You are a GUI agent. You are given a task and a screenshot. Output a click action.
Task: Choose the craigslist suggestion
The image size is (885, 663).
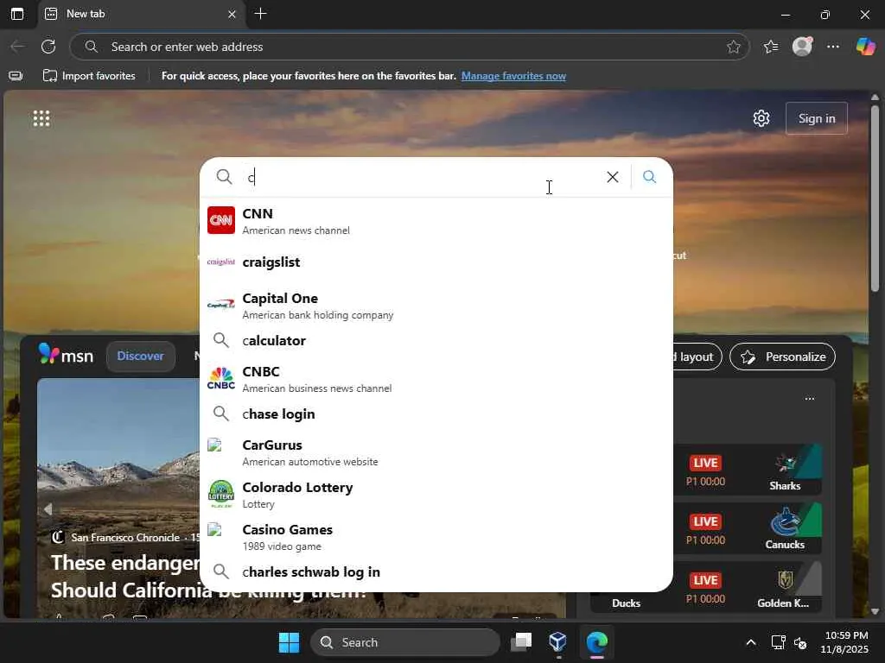coord(436,262)
